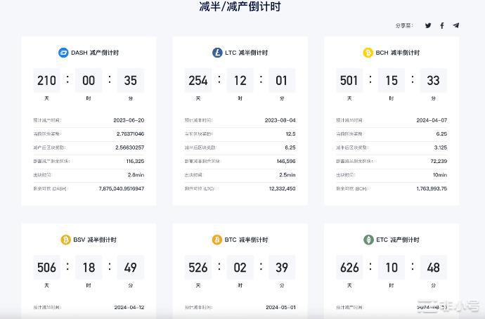Click DASH minutes counter 35

coord(131,80)
